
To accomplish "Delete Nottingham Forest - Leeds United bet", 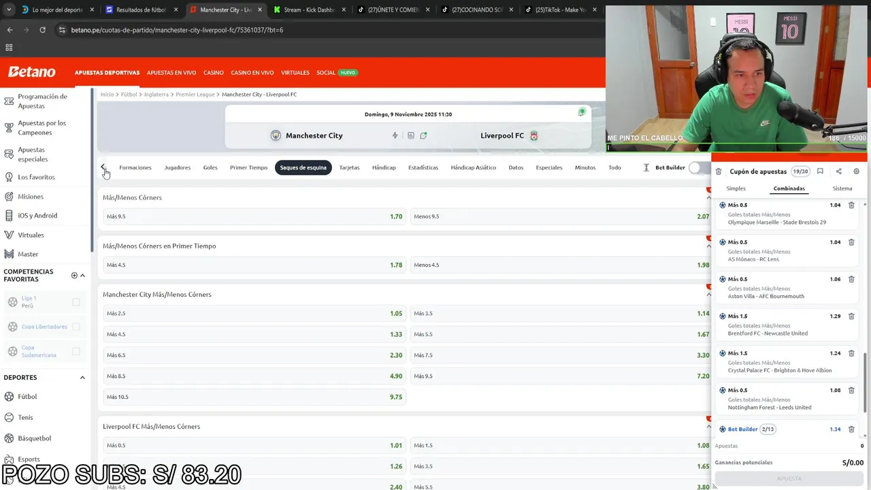I will click(x=851, y=391).
